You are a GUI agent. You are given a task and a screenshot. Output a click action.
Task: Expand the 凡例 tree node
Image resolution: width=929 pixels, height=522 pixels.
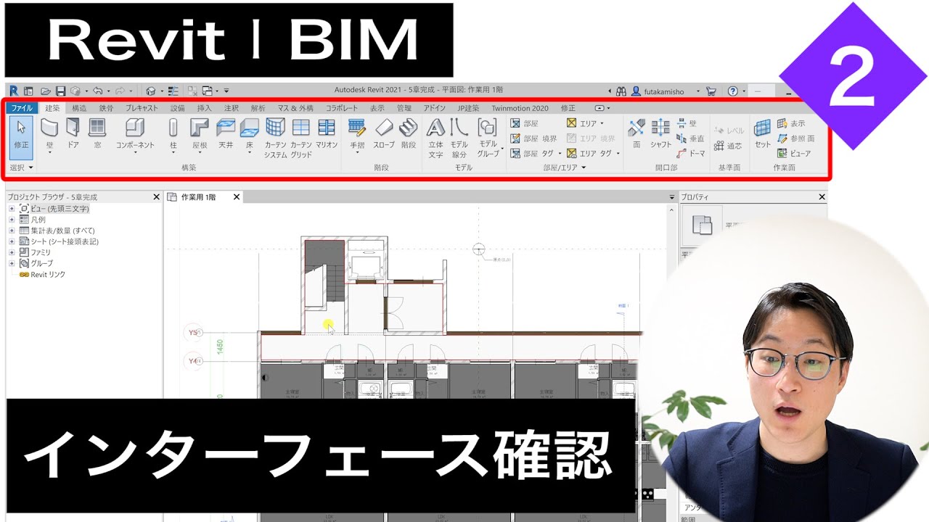12,220
